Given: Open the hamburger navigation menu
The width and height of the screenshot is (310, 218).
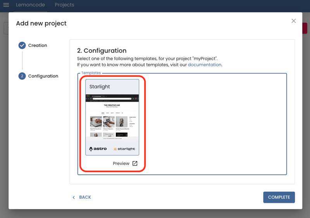Looking at the screenshot, I should pyautogui.click(x=6, y=5).
